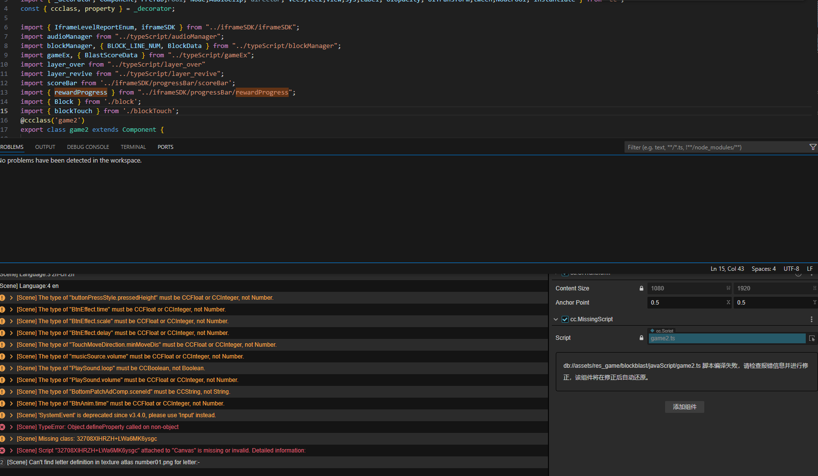Viewport: 818px width, 476px height.
Task: Click the 添加组件 add component button
Action: (x=684, y=407)
